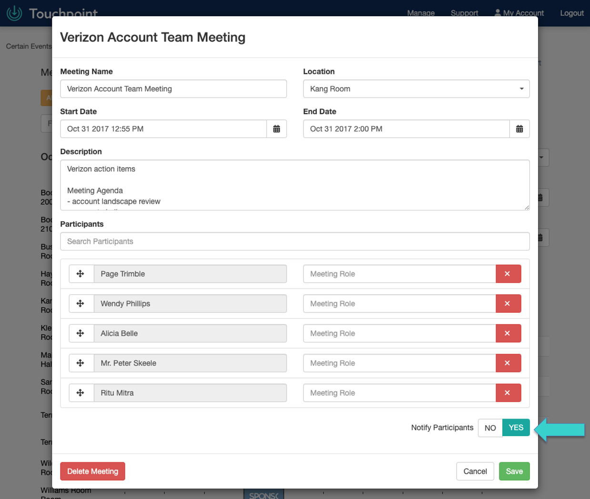Remove participant Wendy Phillips
590x499 pixels.
[508, 304]
